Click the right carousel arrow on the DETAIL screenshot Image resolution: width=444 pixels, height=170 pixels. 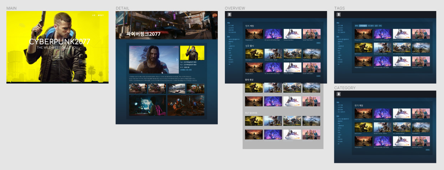tap(177, 60)
